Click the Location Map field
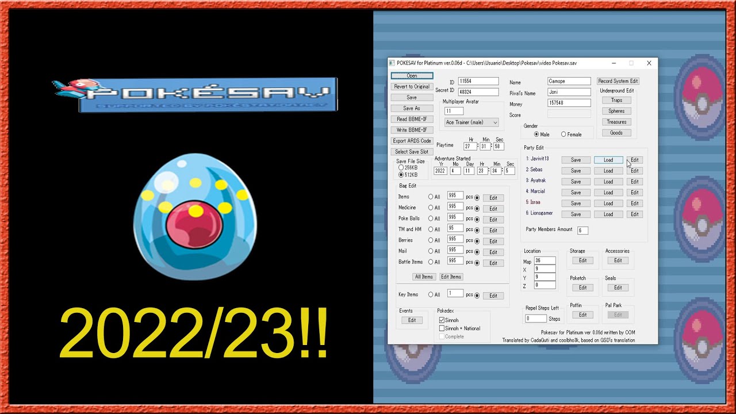Screen dimensions: 736x414 tap(545, 260)
